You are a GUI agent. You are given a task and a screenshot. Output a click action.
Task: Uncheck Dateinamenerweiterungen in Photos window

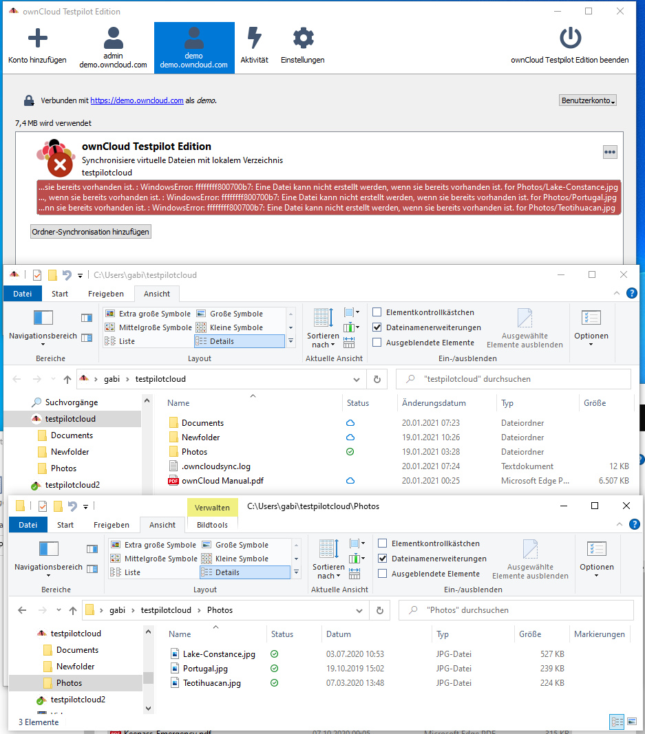(383, 559)
